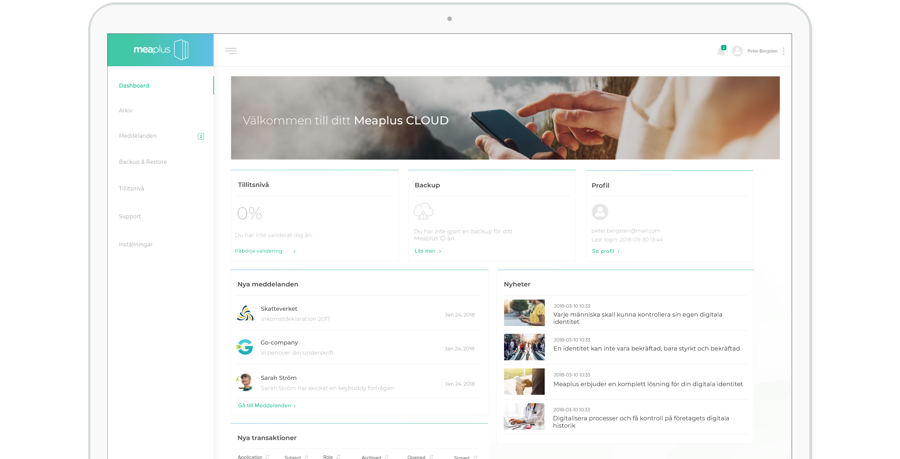Sort by Application column arrows
This screenshot has width=900, height=459.
(267, 457)
